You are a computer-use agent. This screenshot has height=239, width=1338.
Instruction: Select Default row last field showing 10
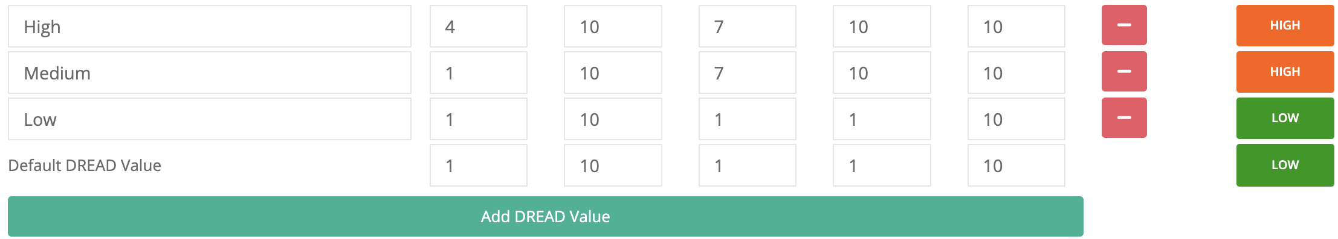pos(1016,166)
